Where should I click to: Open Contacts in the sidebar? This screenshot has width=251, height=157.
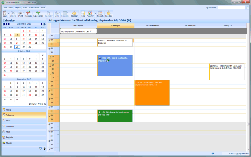[x=24, y=126]
